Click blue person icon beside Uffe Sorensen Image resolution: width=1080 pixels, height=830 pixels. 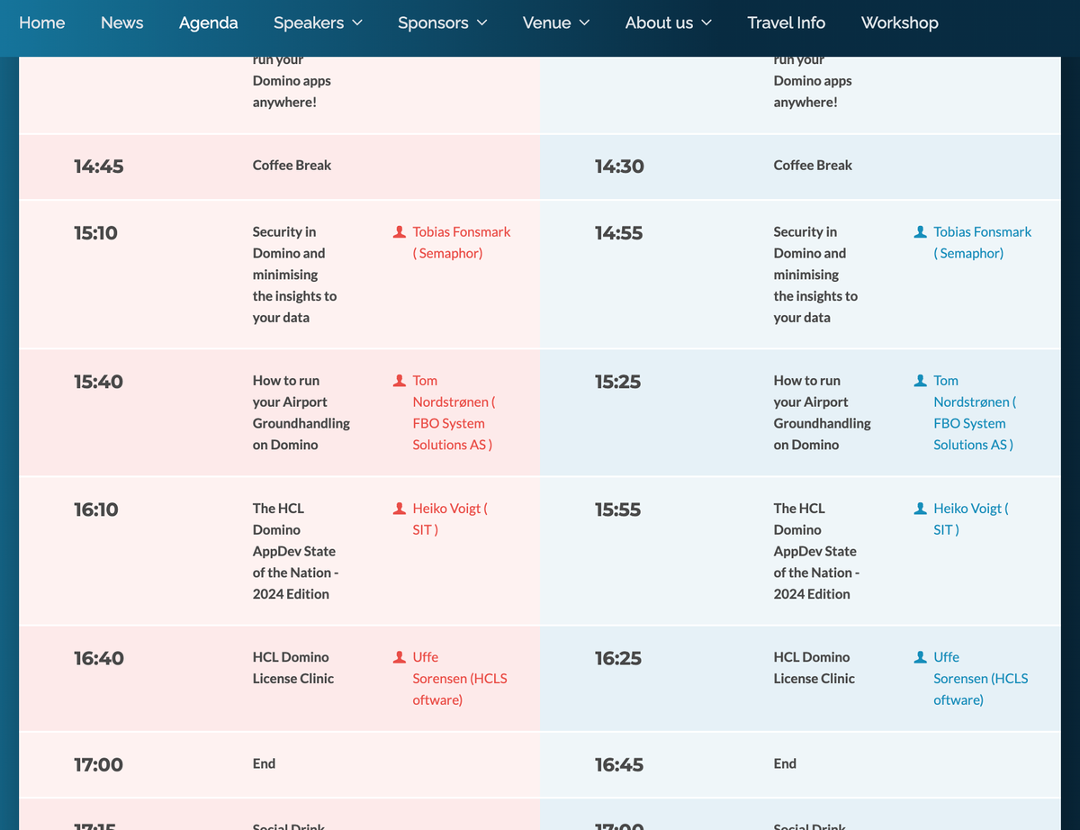pos(920,657)
